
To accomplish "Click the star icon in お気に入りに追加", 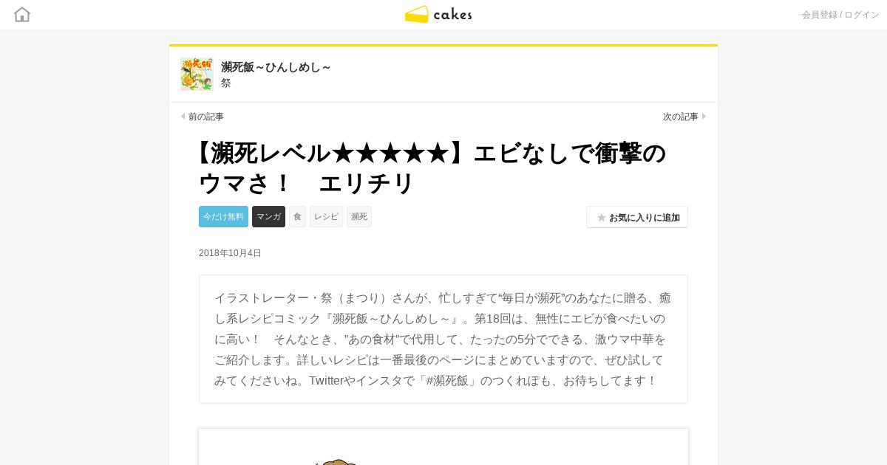I will pos(602,218).
